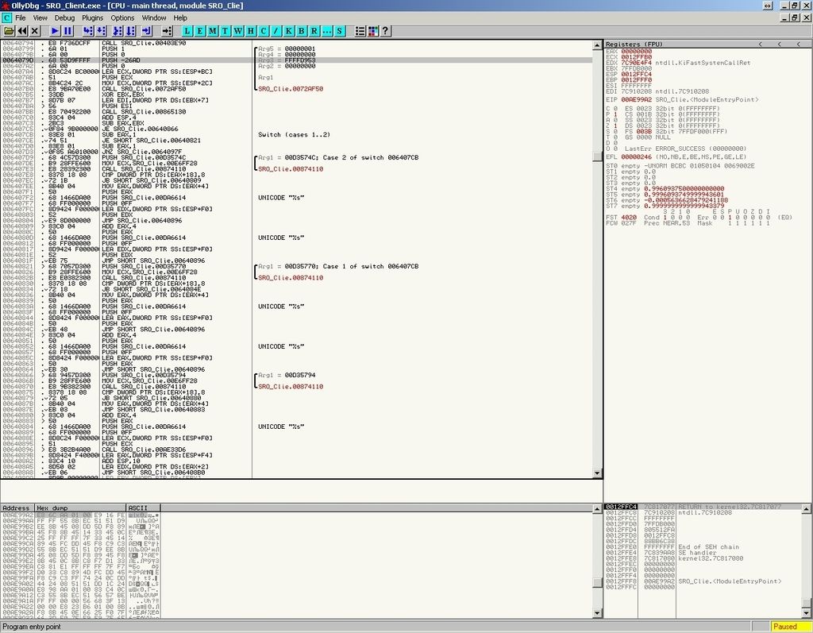Open Memory map with M button
This screenshot has height=633, width=813.
point(214,31)
